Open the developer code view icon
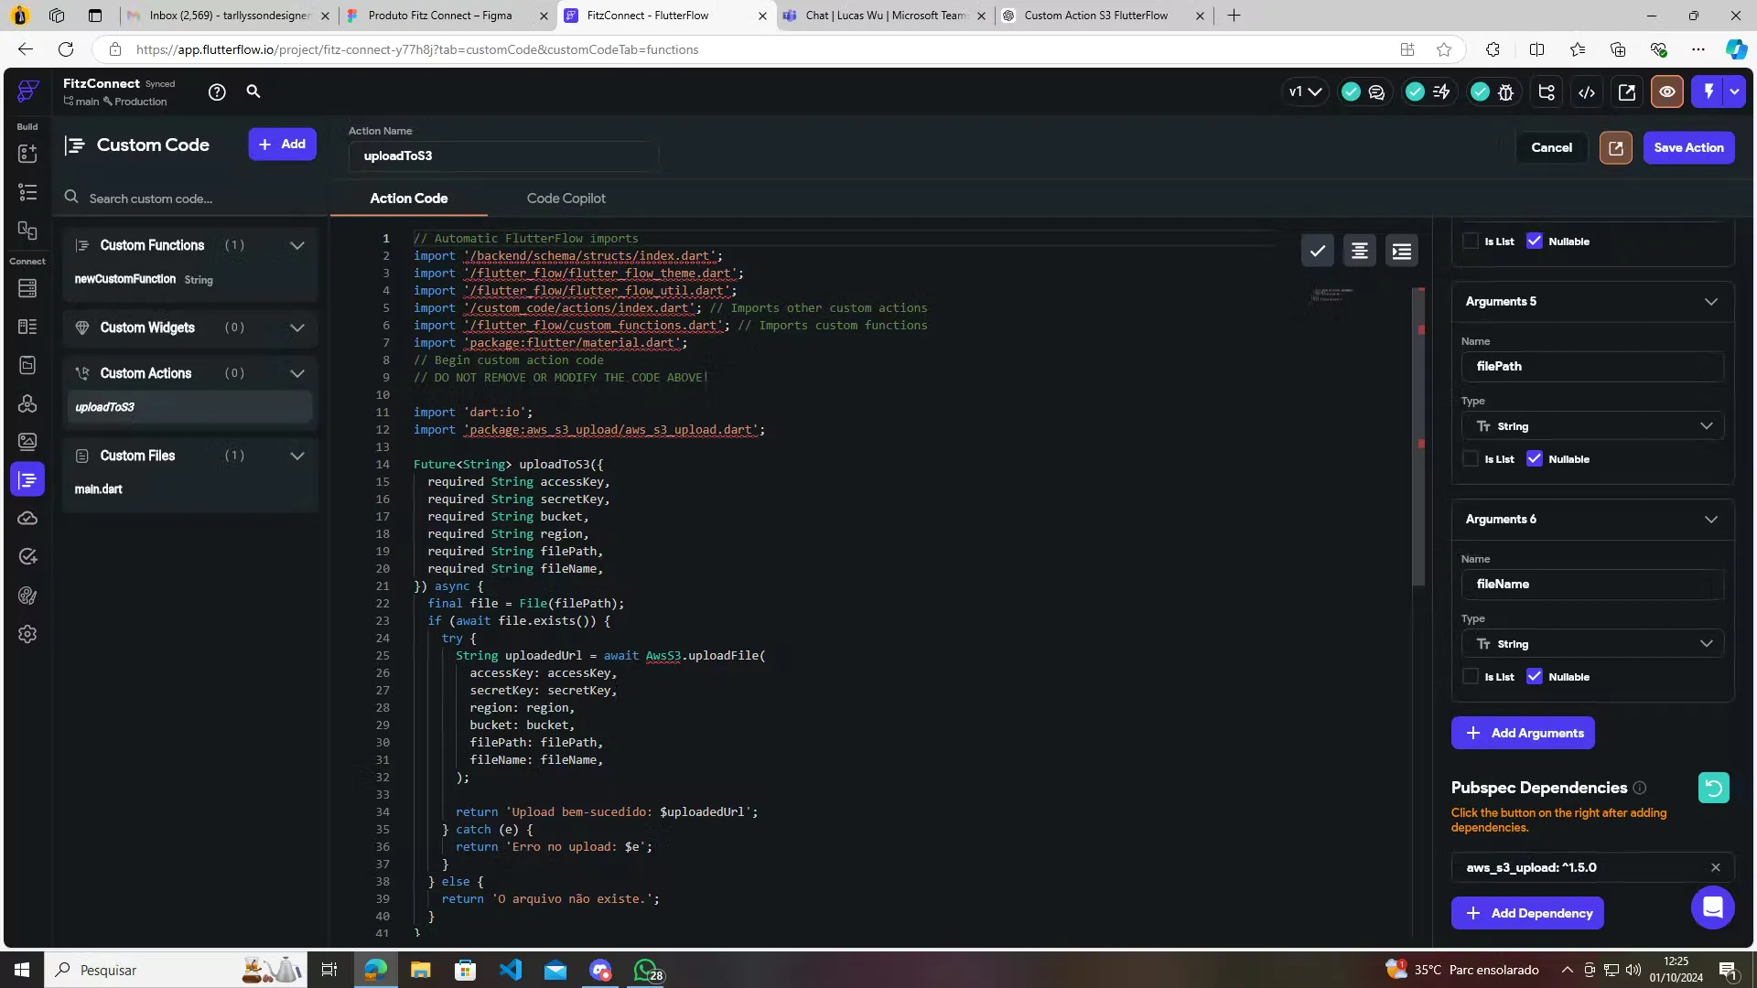Image resolution: width=1757 pixels, height=988 pixels. pos(1587,92)
